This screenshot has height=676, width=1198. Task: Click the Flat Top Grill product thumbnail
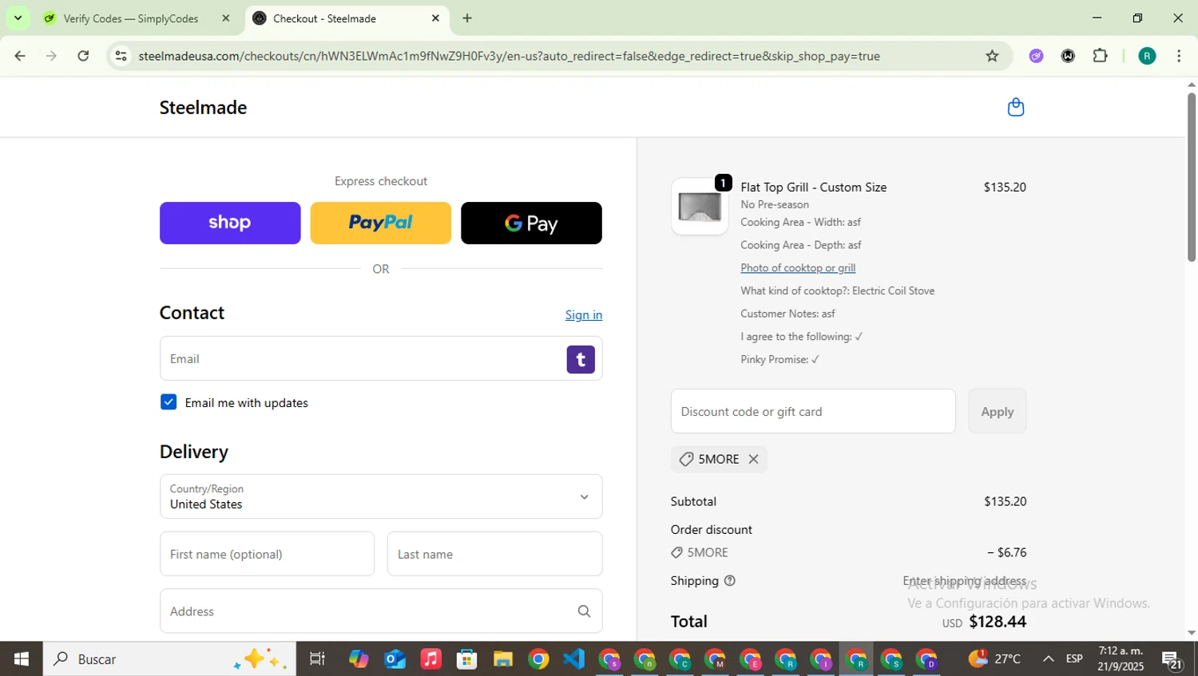[700, 207]
